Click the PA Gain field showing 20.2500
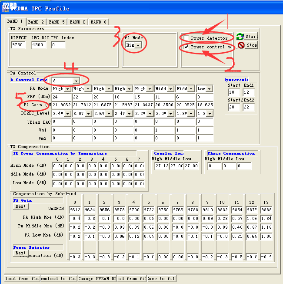This screenshot has height=284, width=283. 164,105
